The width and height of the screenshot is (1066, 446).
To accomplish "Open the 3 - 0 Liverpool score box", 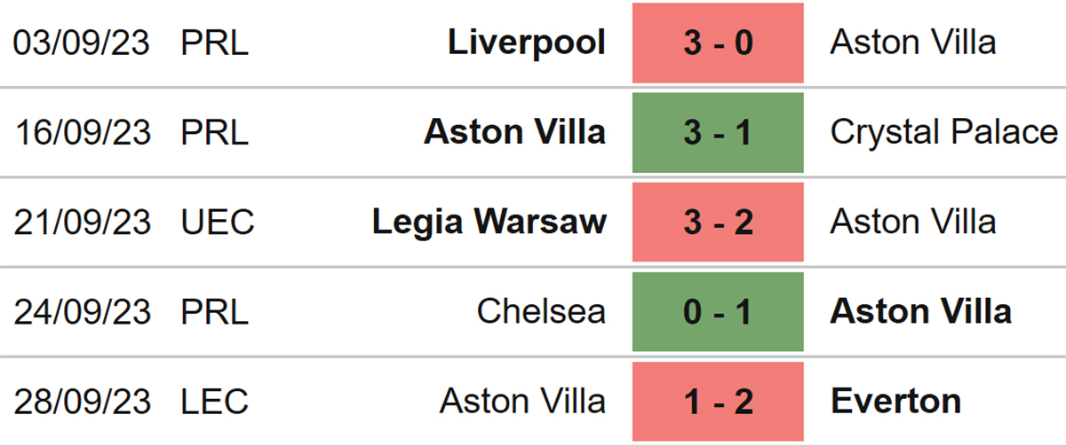I will [718, 43].
